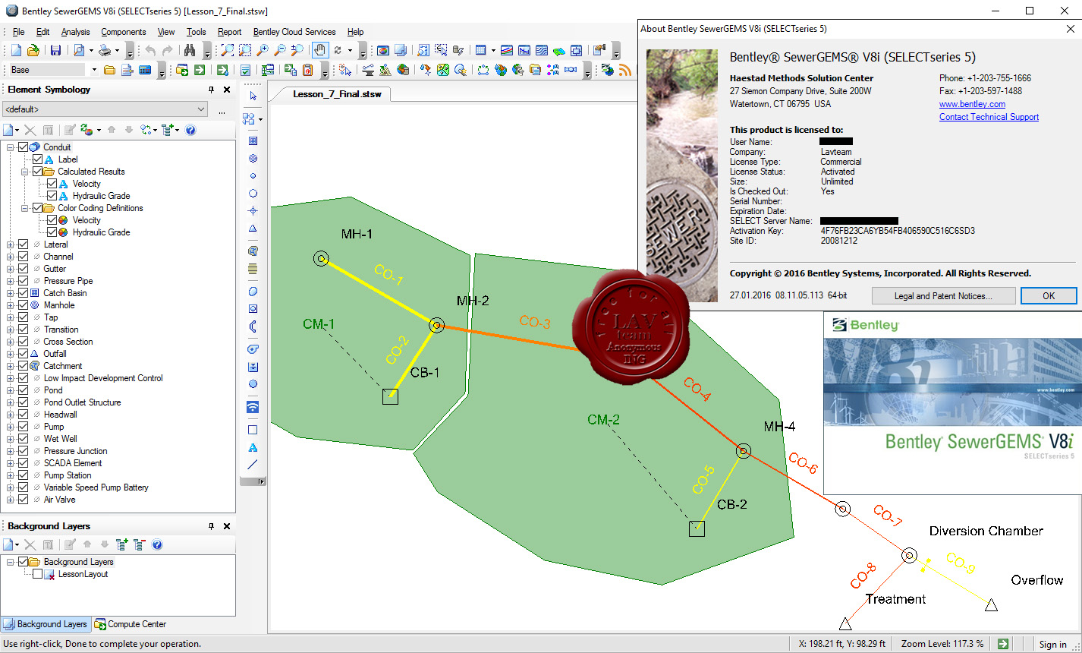
Task: Click Sign in in status bar
Action: pyautogui.click(x=1052, y=644)
